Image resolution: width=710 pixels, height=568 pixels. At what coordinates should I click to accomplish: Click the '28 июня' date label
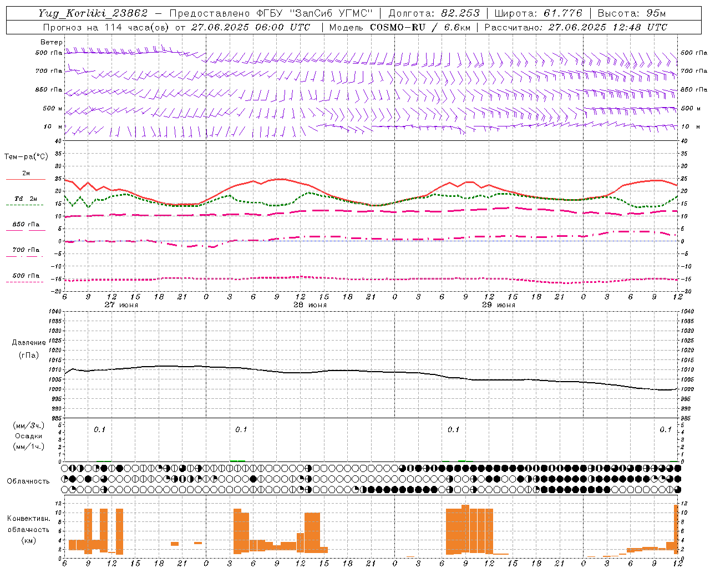(310, 305)
